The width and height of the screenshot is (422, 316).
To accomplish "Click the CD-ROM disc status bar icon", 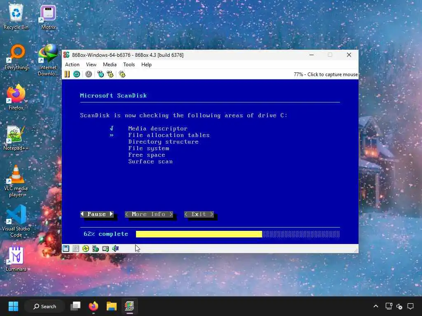I will (x=86, y=249).
